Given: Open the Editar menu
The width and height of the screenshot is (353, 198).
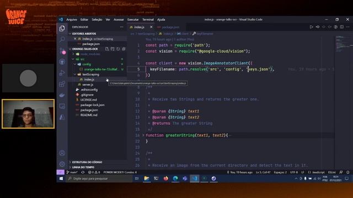Looking at the screenshot, I should tap(84, 20).
